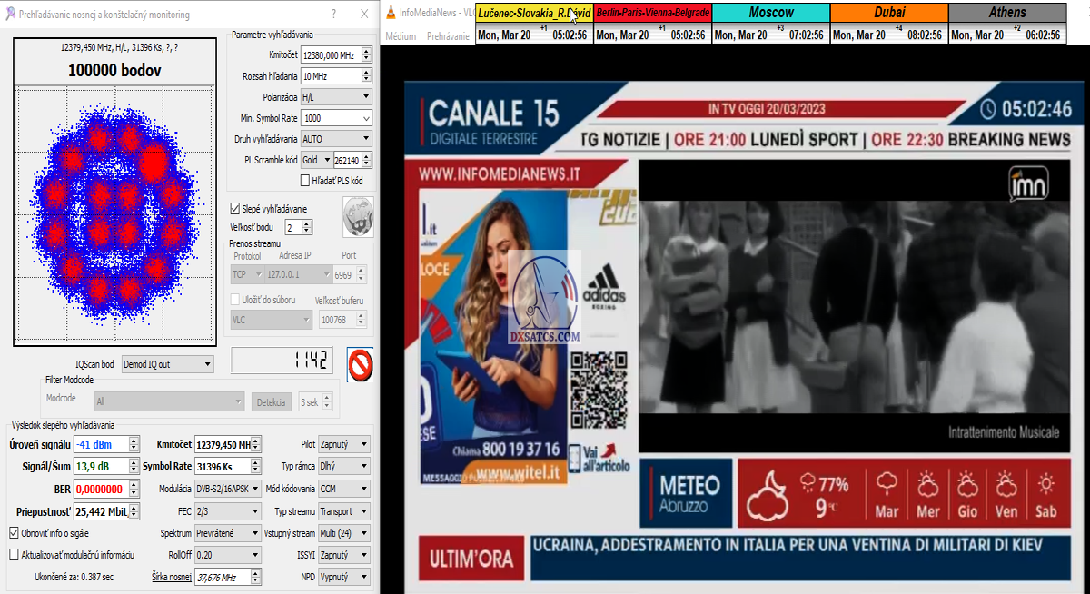The image size is (1090, 594).
Task: Open the Médium menu in VLC
Action: [x=401, y=36]
